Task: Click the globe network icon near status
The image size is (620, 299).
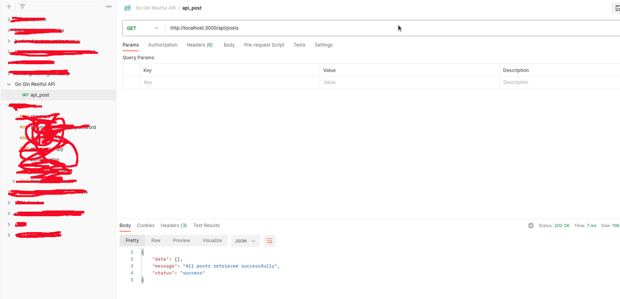Action: tap(531, 226)
